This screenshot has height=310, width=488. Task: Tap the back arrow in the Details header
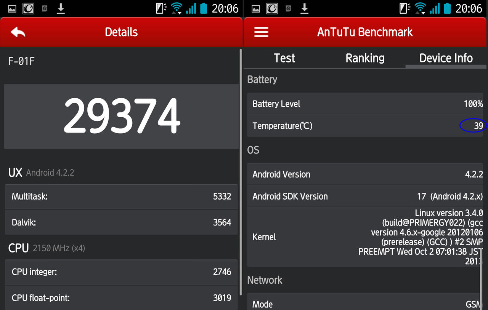(x=18, y=32)
